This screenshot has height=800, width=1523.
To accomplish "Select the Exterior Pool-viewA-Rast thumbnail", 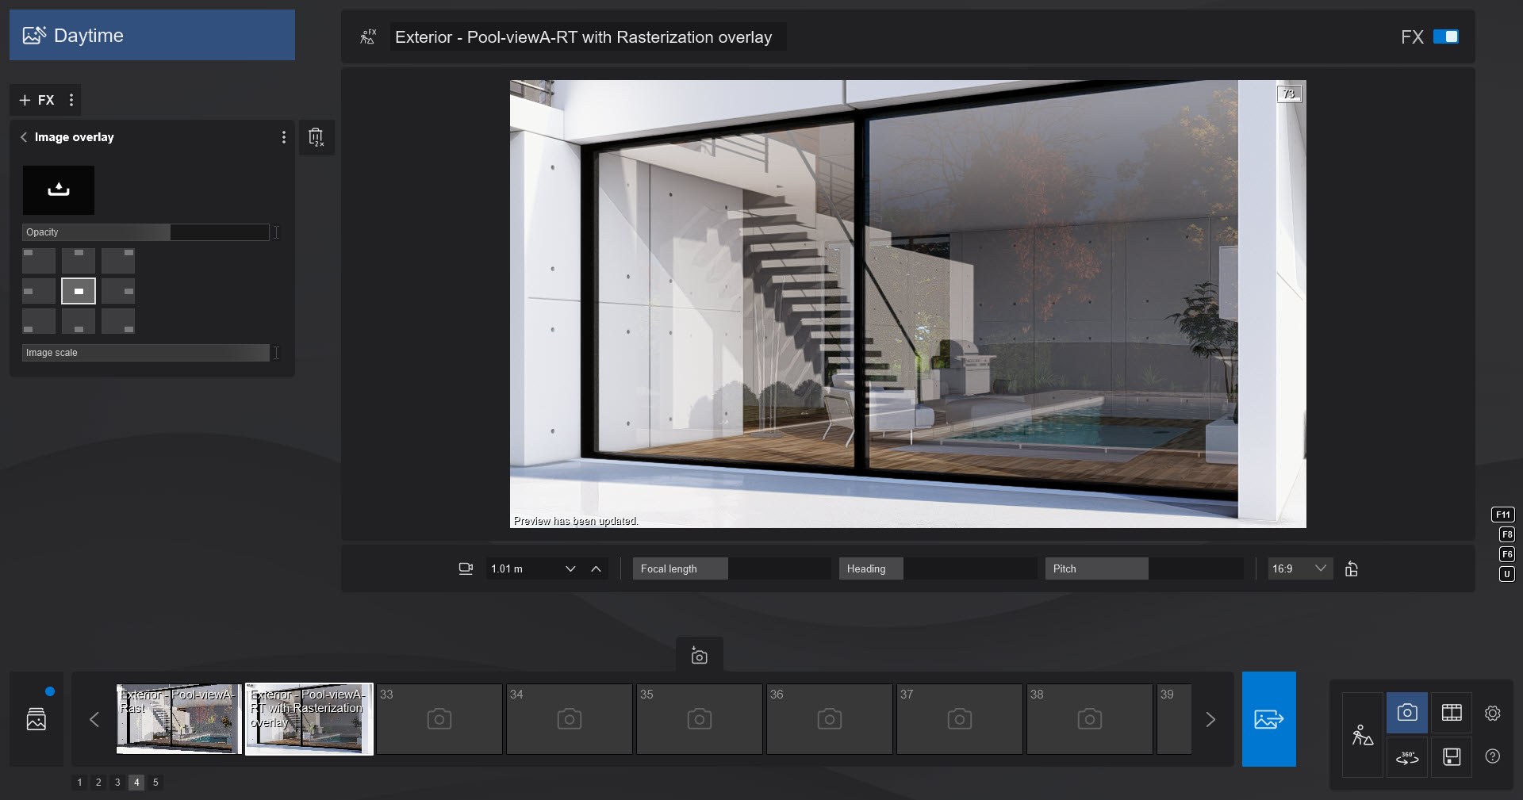I will pyautogui.click(x=178, y=719).
